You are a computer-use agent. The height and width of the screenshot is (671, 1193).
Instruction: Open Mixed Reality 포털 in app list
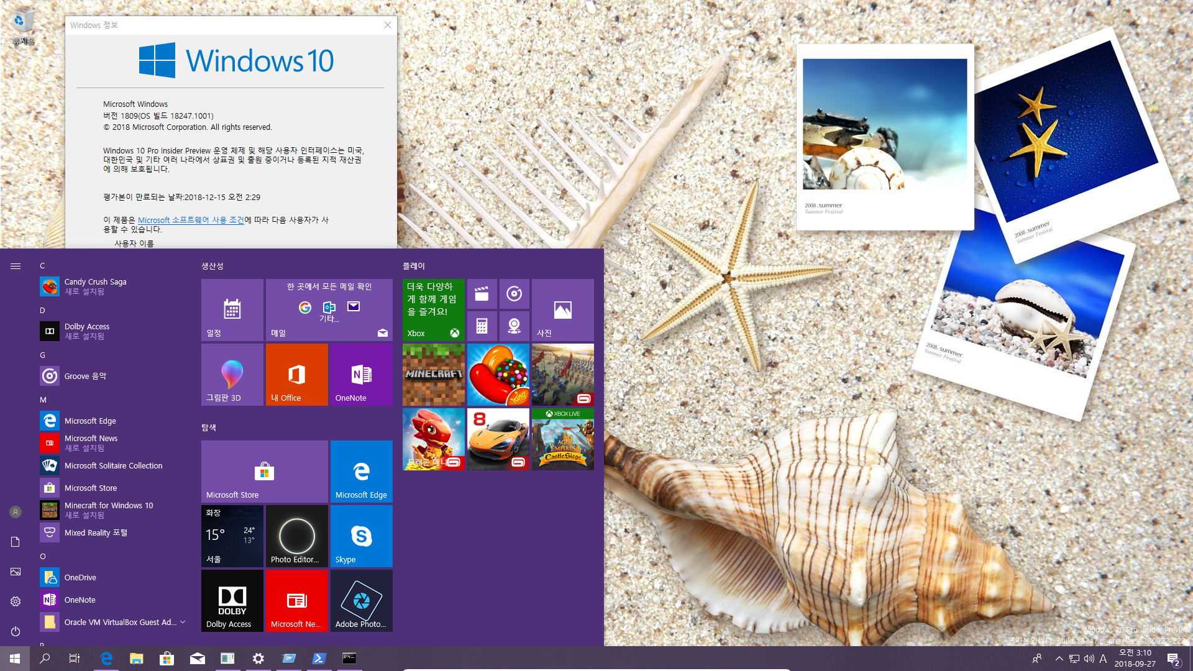113,532
